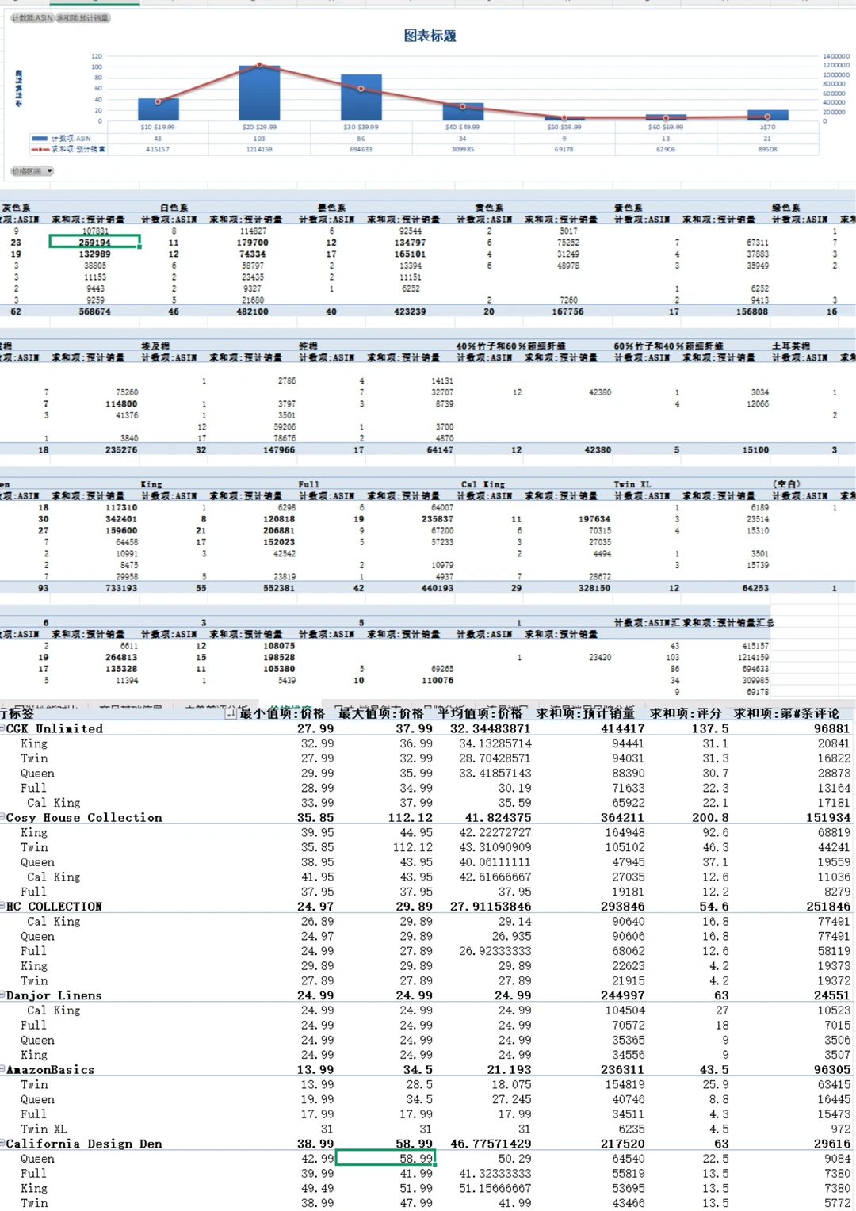Image resolution: width=856 pixels, height=1211 pixels.
Task: Select the Danjor Linens label
Action: [54, 995]
